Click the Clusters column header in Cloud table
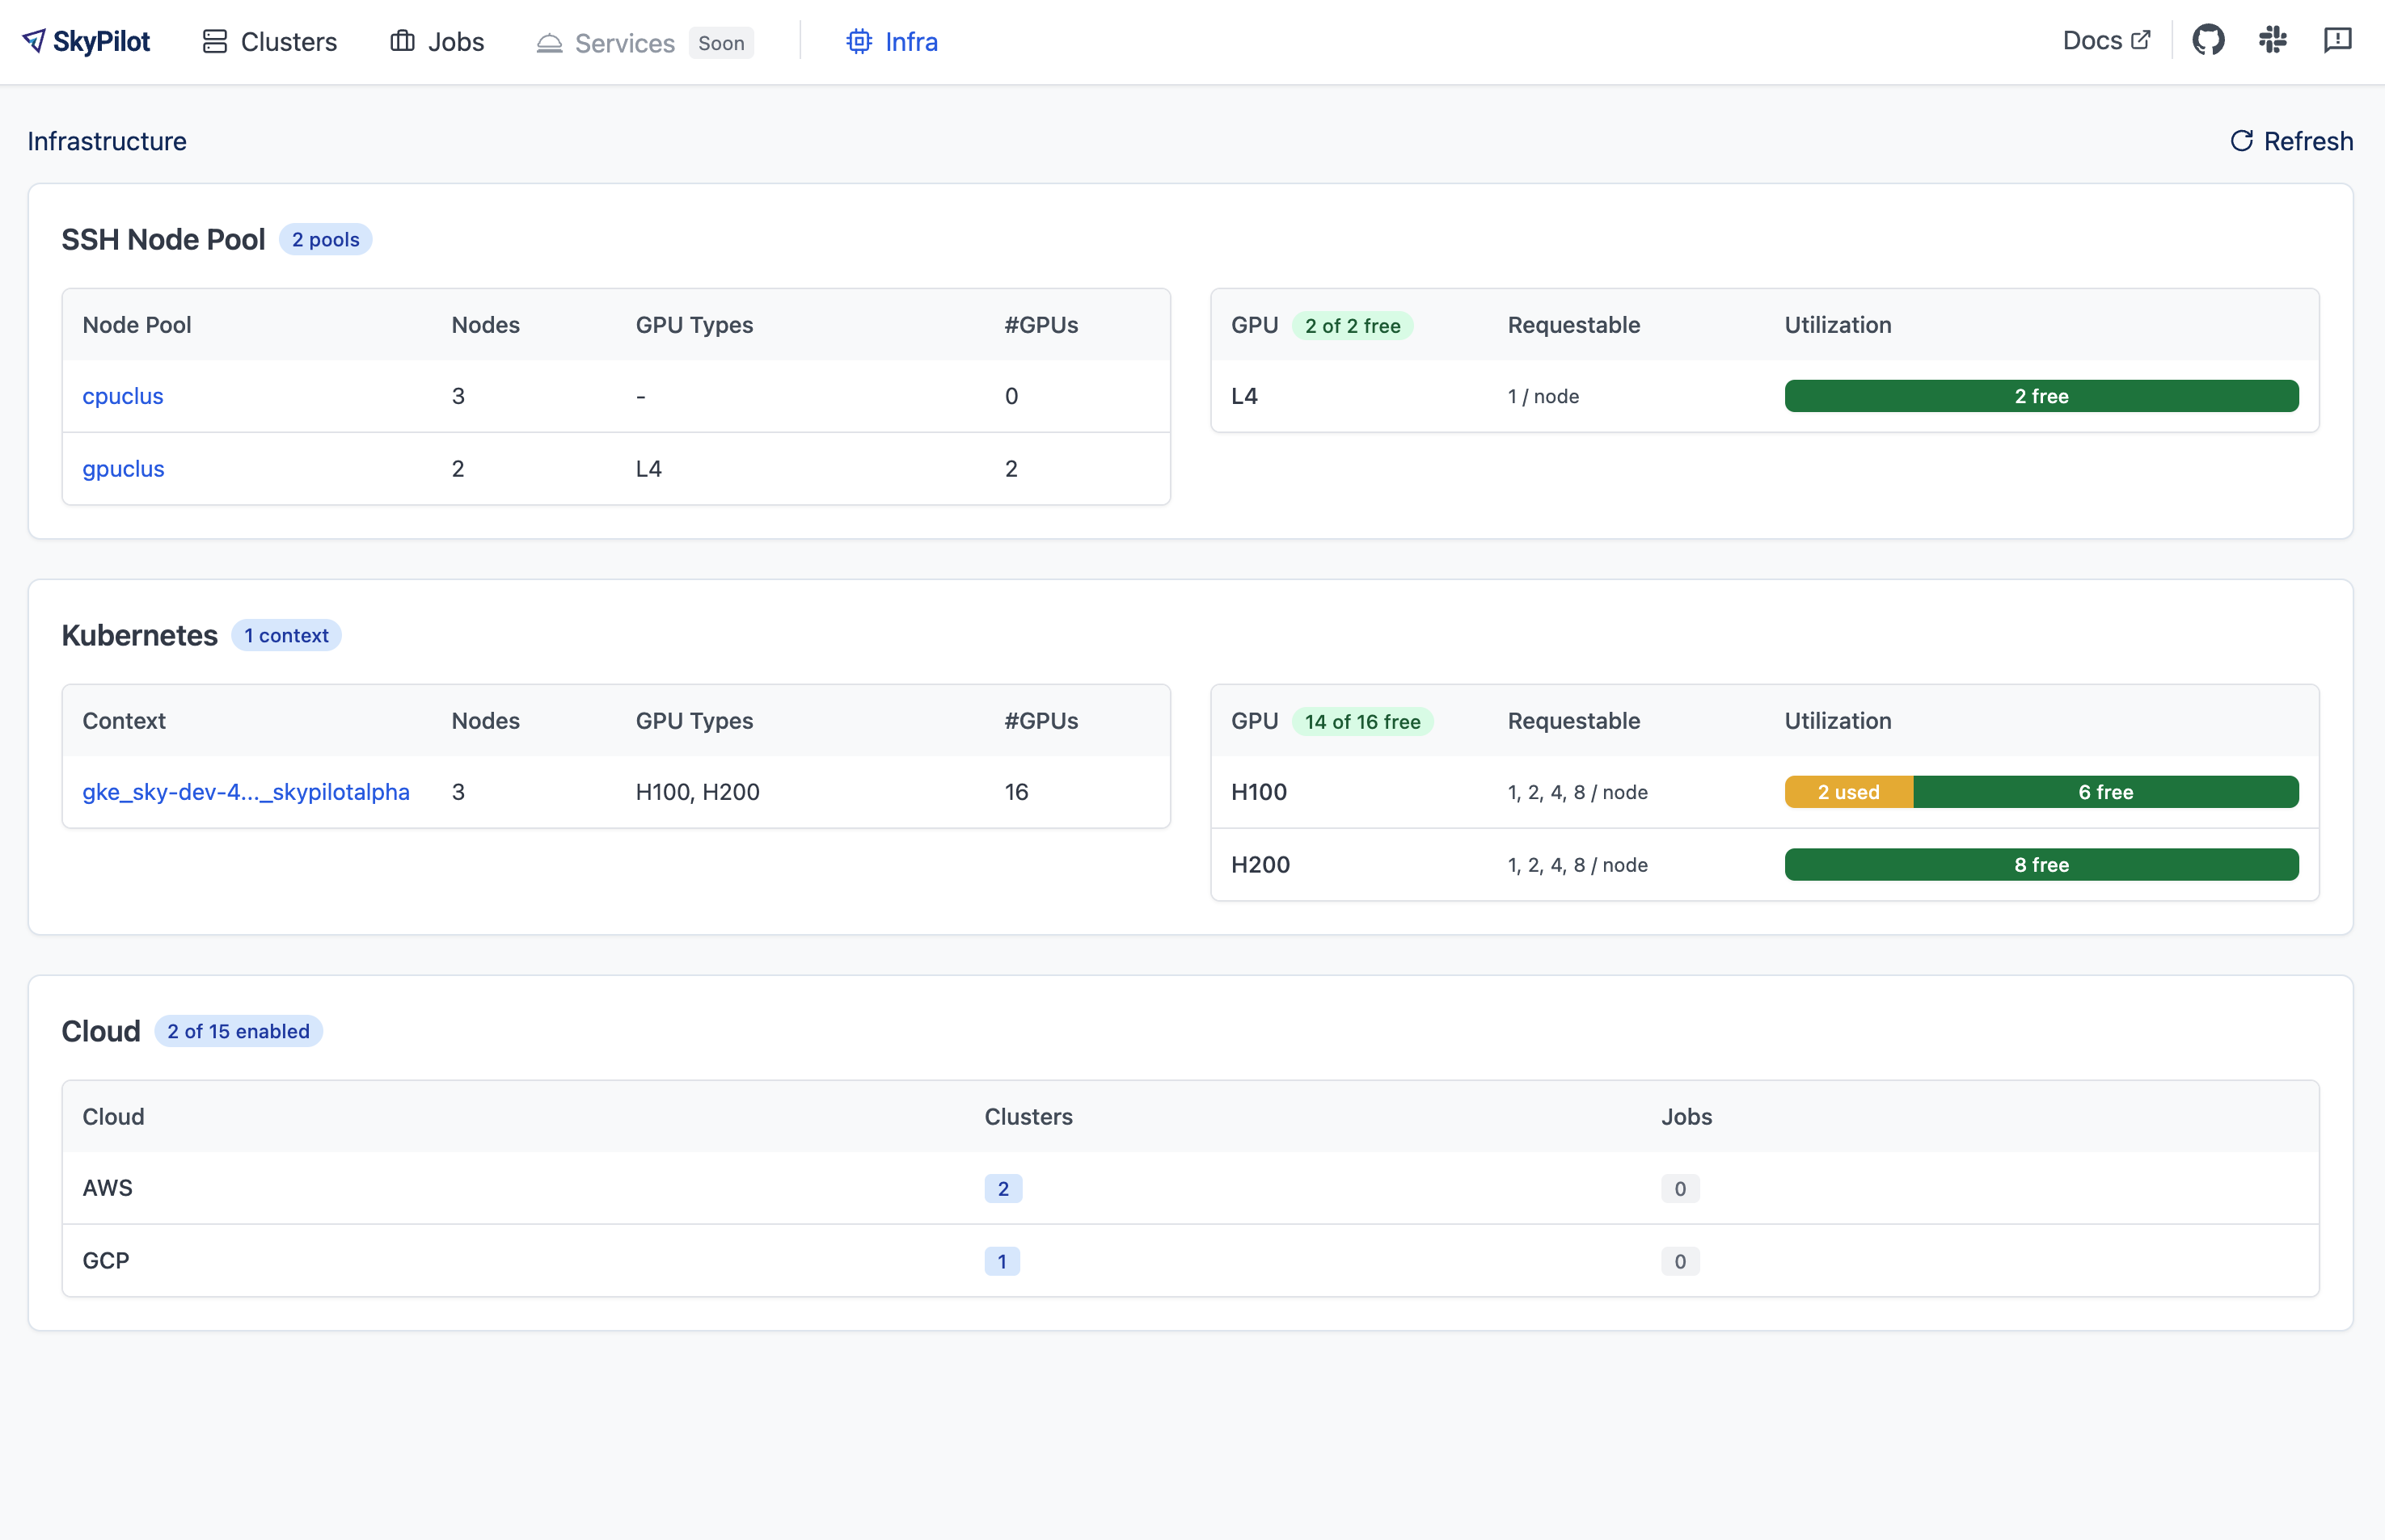2385x1540 pixels. point(1028,1117)
